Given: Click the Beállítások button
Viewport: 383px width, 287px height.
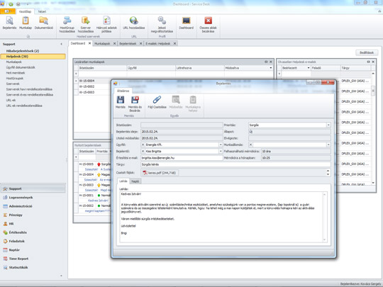Looking at the screenshot, I should pos(367,52).
